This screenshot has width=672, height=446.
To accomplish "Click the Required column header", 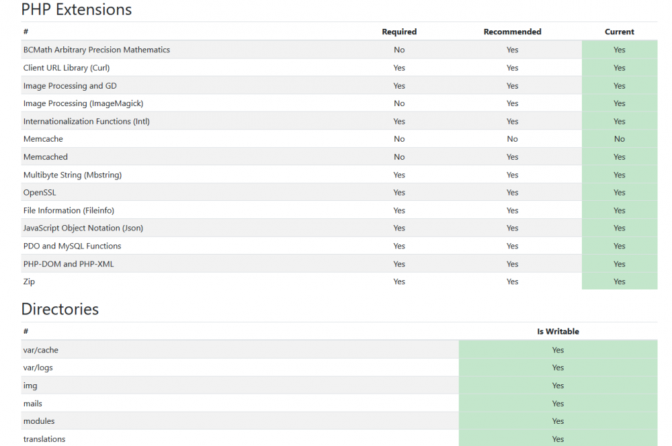I will click(399, 32).
